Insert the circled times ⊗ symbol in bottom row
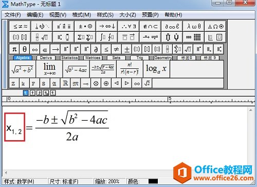The height and width of the screenshot is (187, 257). click(x=96, y=83)
